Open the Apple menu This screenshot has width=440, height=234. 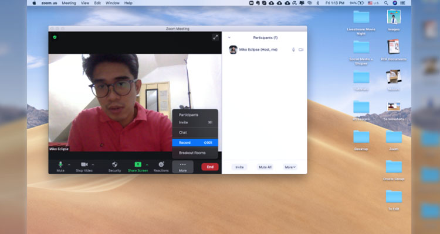pyautogui.click(x=34, y=3)
